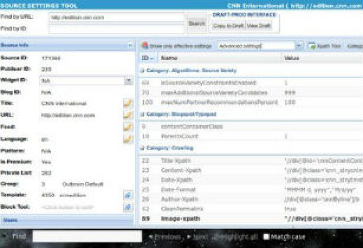The image size is (363, 248).
Task: Select the Date-Format row
Action: click(251, 190)
